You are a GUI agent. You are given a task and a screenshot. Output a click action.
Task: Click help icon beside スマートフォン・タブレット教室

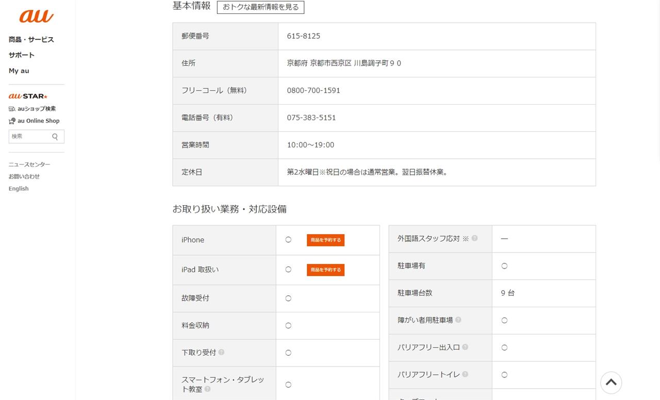coord(207,389)
